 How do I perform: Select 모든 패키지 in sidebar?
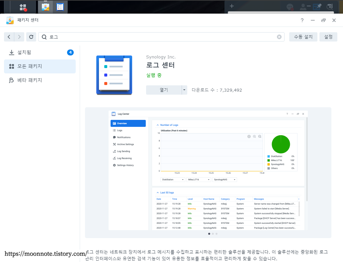[40, 66]
